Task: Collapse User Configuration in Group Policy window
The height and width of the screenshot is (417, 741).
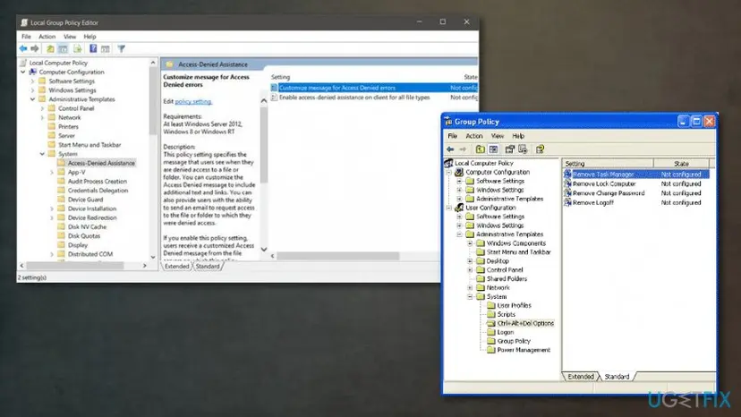Action: (x=449, y=208)
